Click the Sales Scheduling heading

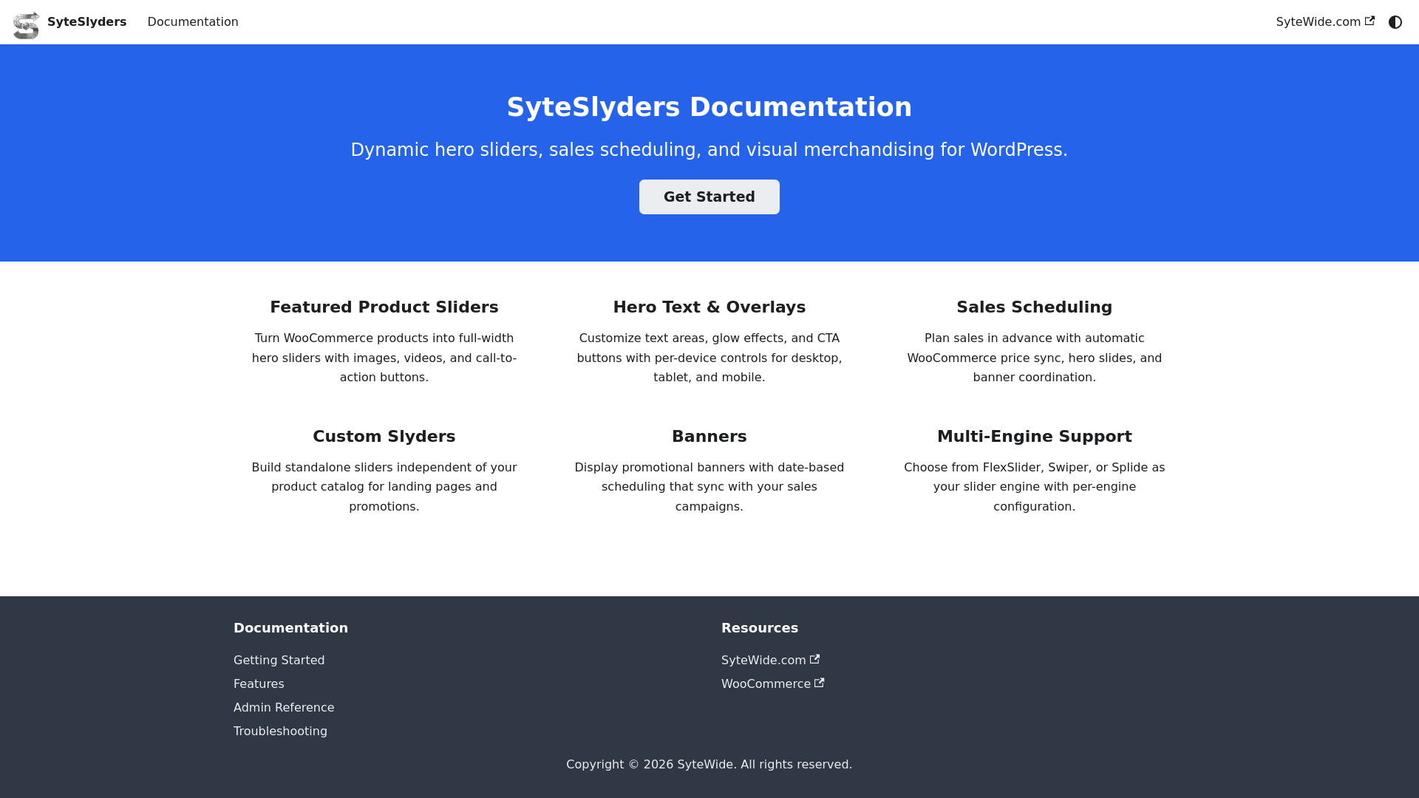click(1035, 307)
